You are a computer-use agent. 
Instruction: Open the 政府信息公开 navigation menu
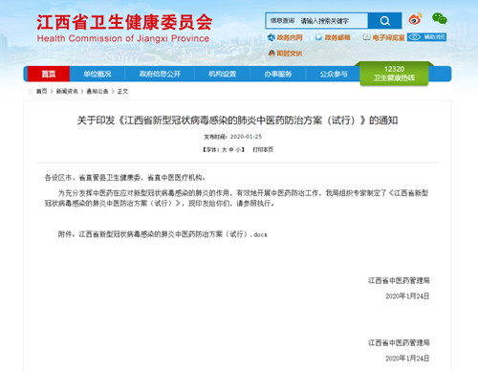160,74
